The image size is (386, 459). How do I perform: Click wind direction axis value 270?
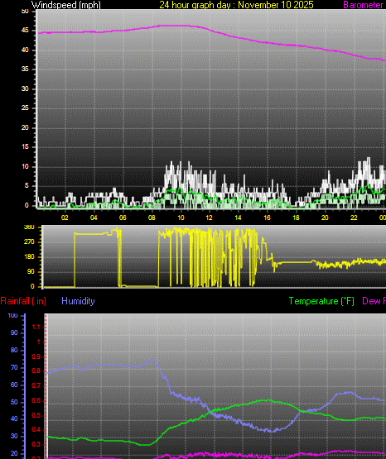[29, 241]
